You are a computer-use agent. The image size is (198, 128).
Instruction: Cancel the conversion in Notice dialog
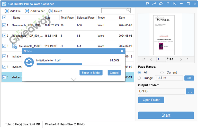click(x=114, y=73)
